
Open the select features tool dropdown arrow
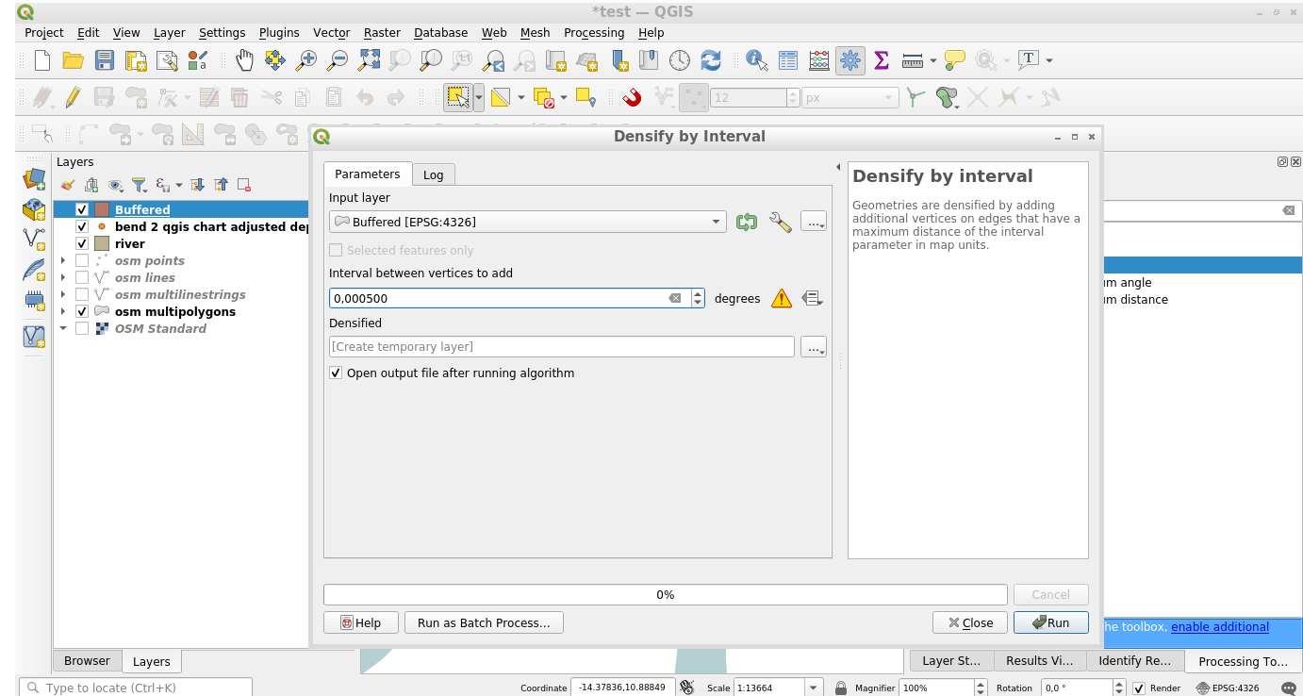pyautogui.click(x=479, y=97)
